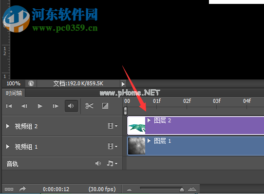Screen dimensions: 264x194
Task: Split clip at playhead with scissors
Action: tap(89, 106)
